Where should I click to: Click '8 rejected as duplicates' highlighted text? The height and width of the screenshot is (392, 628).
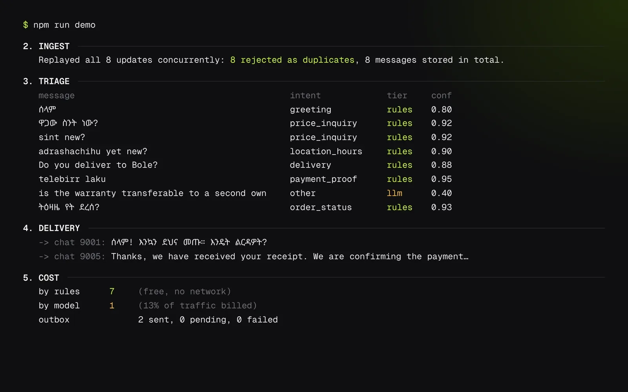click(x=292, y=60)
